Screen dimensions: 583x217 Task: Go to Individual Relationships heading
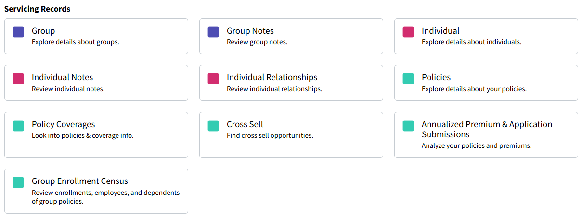(272, 77)
